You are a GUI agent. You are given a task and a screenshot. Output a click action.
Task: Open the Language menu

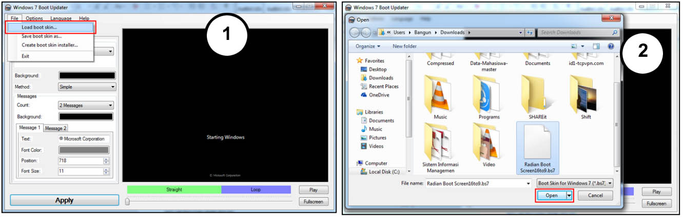click(x=61, y=18)
